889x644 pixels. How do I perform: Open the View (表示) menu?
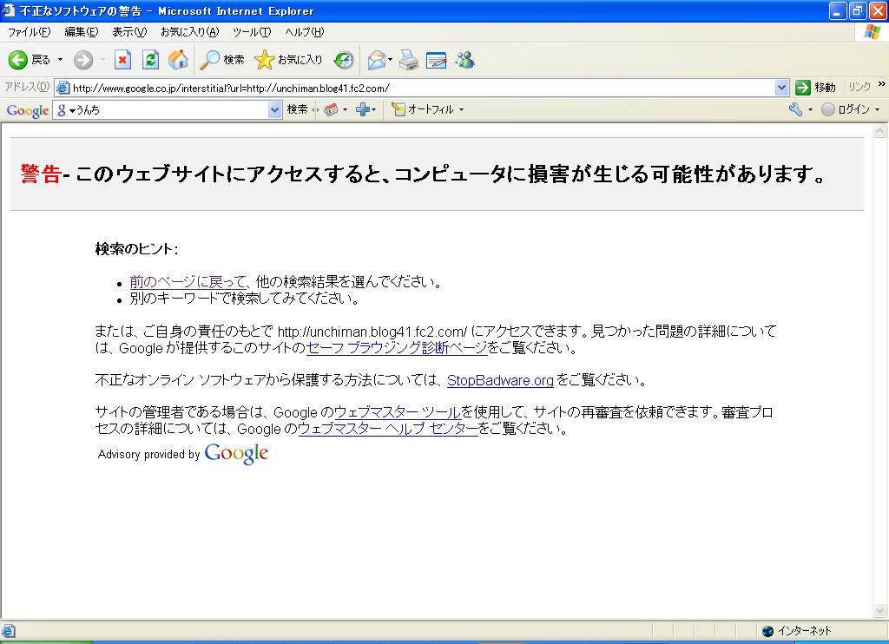point(129,32)
